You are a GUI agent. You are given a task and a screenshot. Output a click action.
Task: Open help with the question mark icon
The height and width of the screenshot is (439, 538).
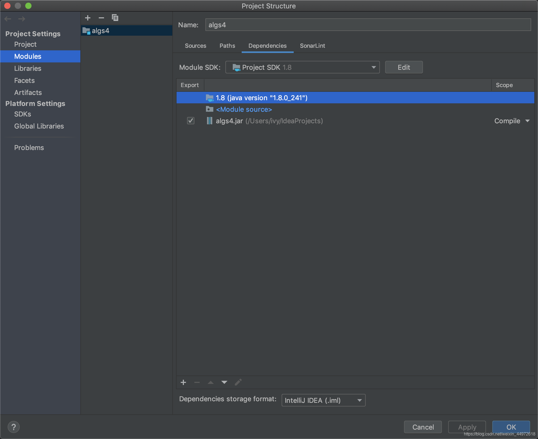tap(14, 427)
